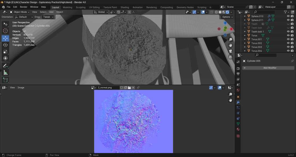Open the image editor Image menu
The width and height of the screenshot is (296, 157).
[21, 88]
